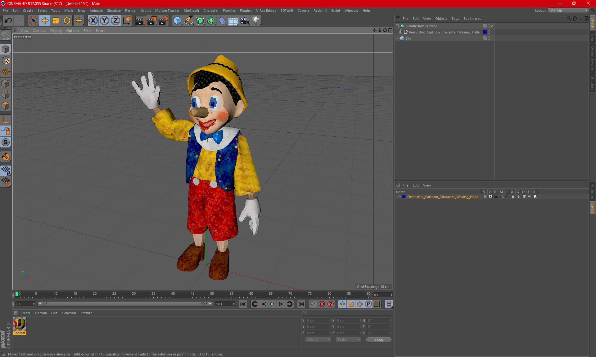Toggle Z axis lock
This screenshot has width=596, height=357.
(x=115, y=21)
